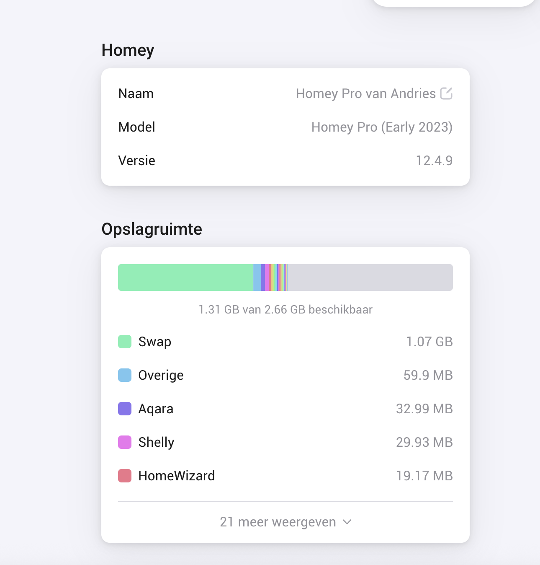Expand the 21 meer weergeven chevron
This screenshot has width=540, height=565.
[x=347, y=522]
